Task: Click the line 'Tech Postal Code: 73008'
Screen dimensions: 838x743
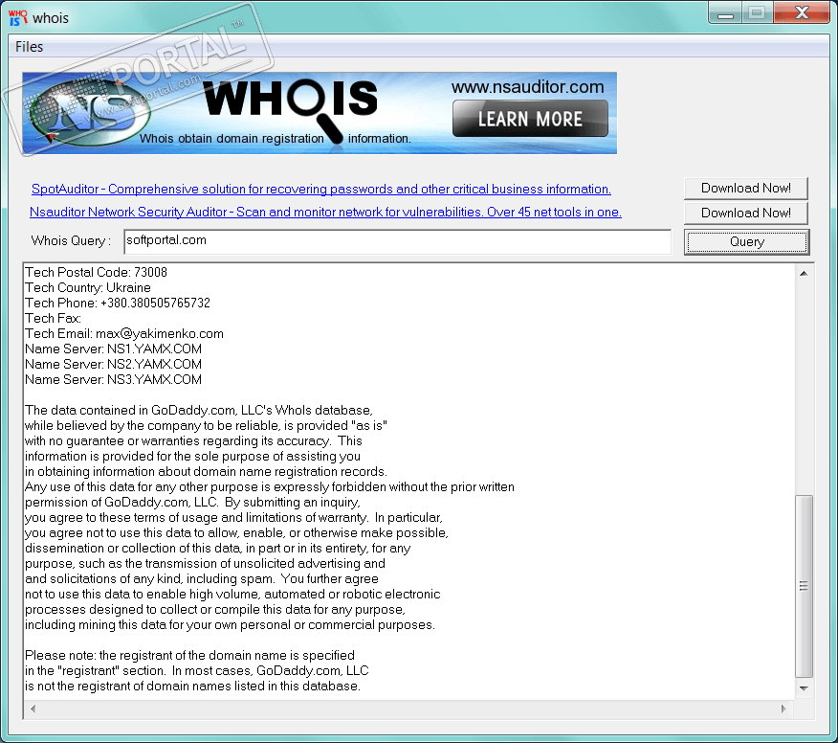Action: (x=97, y=272)
